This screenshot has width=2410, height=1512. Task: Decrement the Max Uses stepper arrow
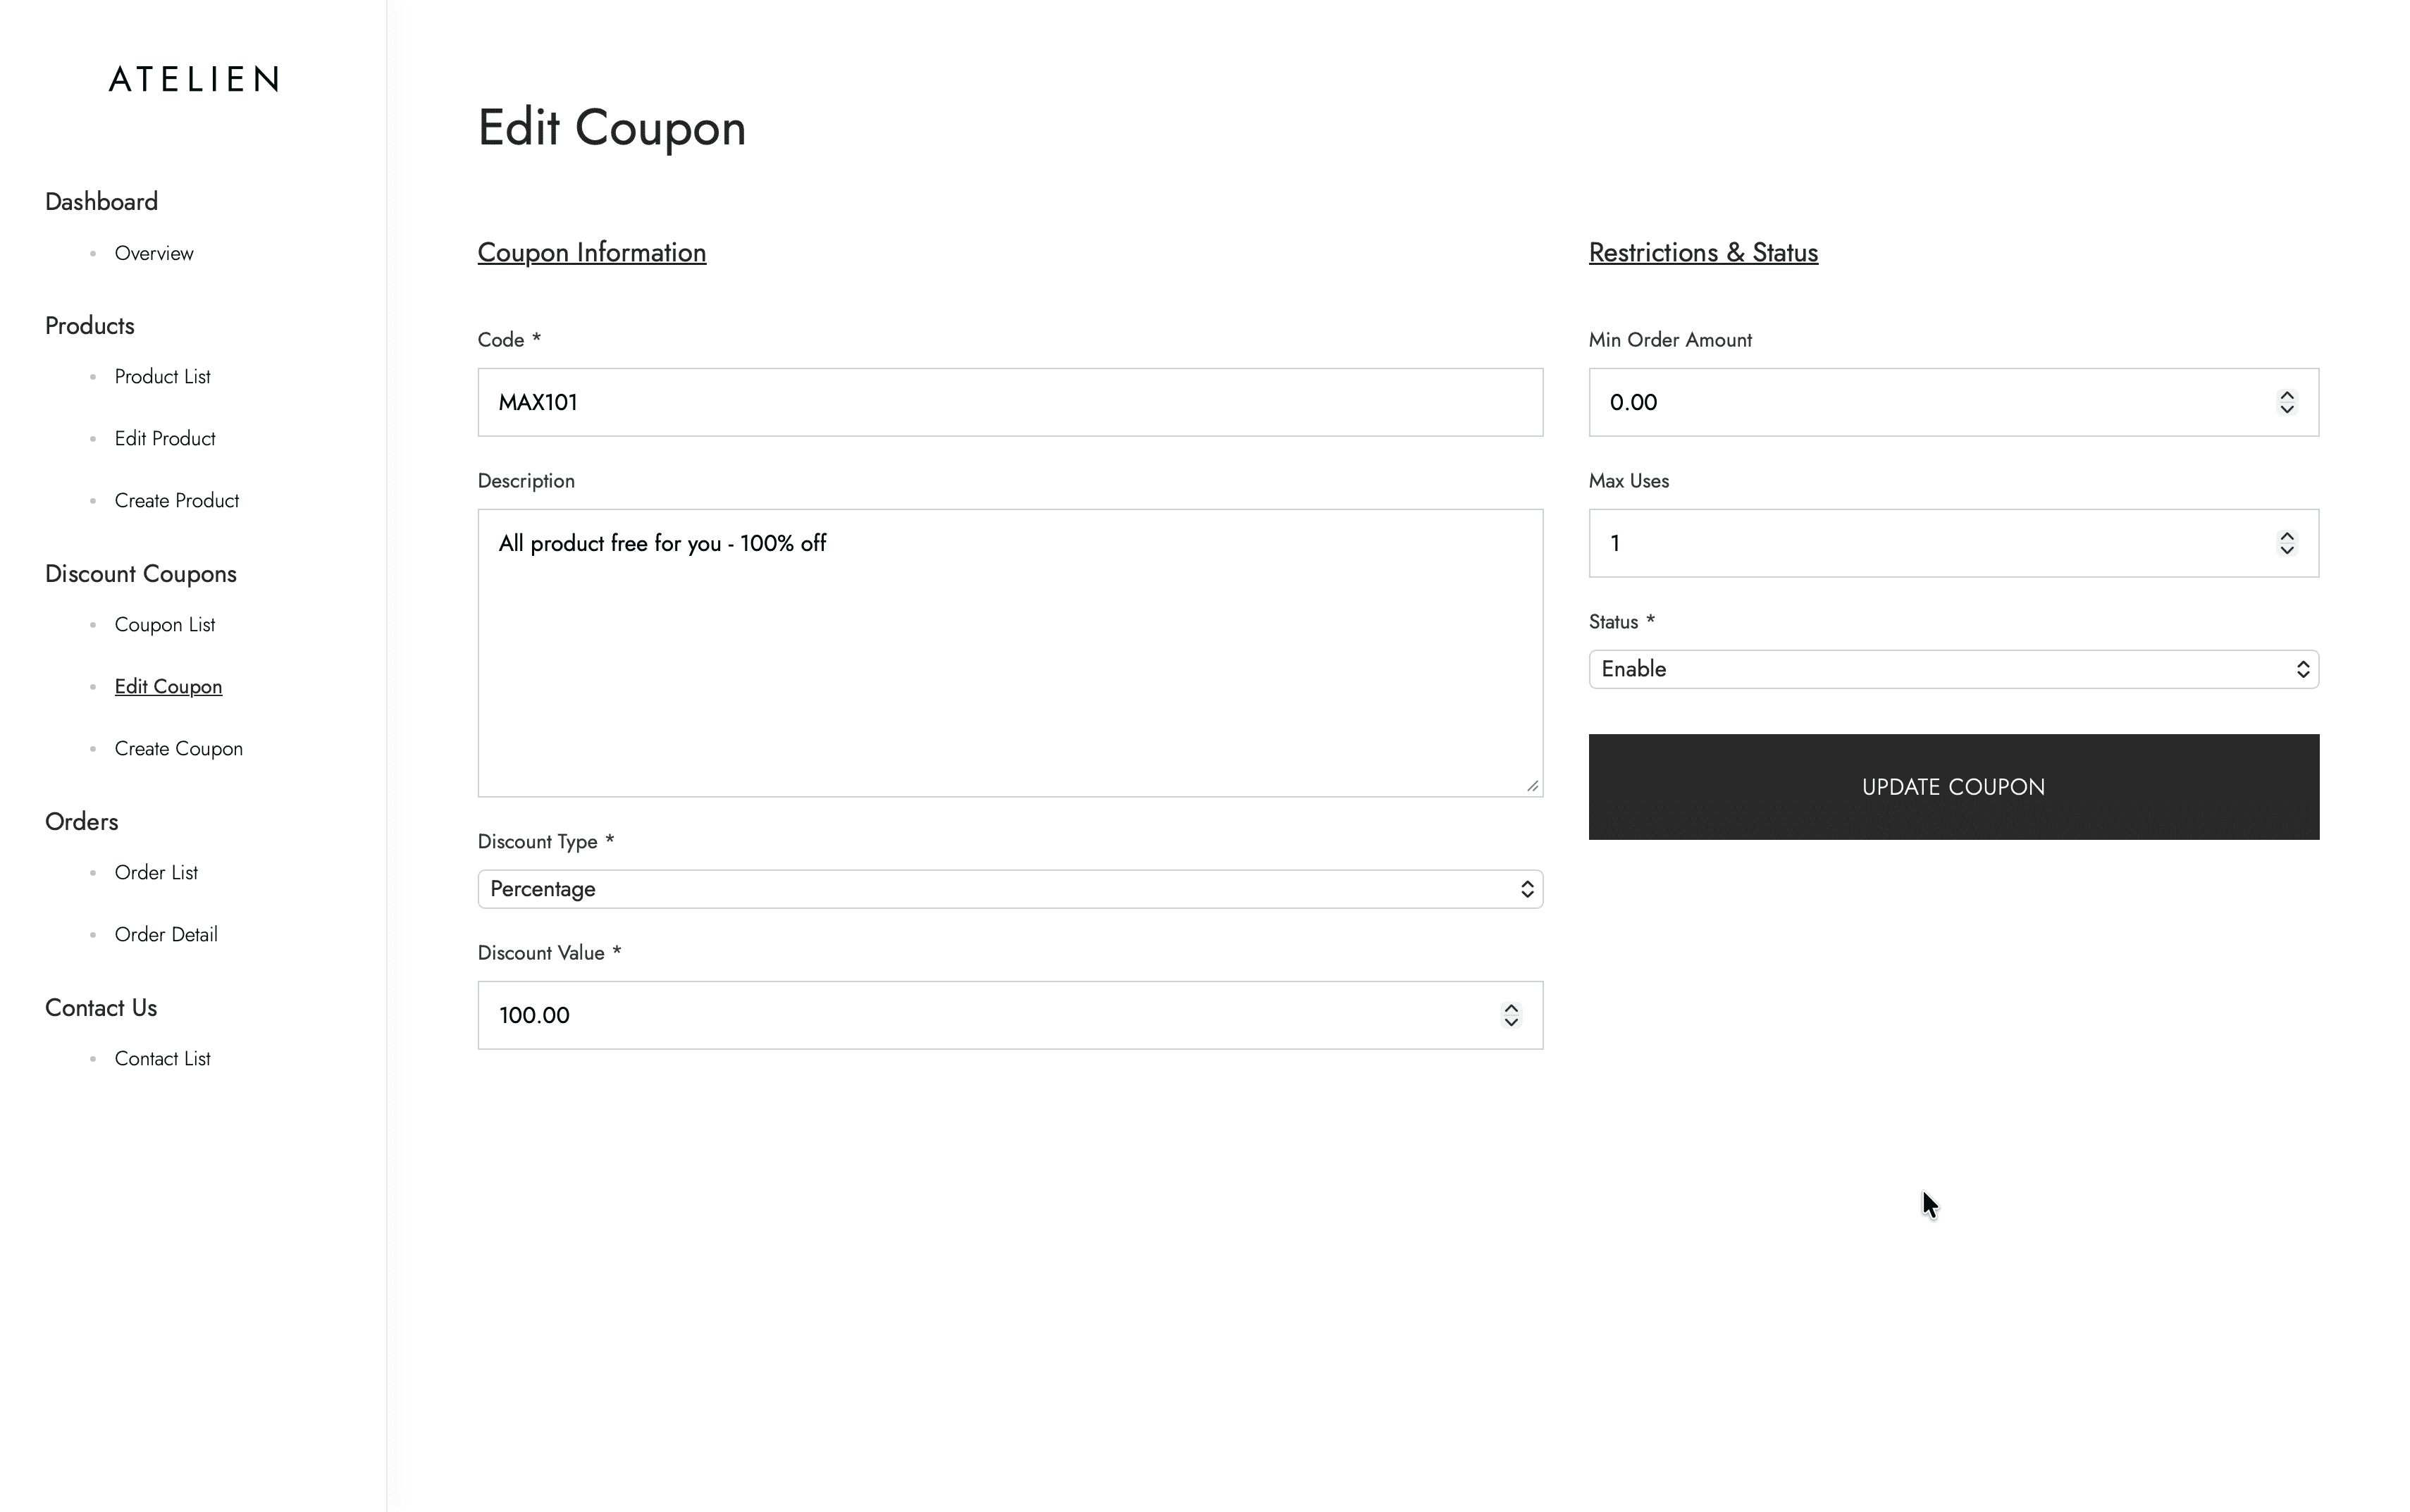[x=2286, y=550]
